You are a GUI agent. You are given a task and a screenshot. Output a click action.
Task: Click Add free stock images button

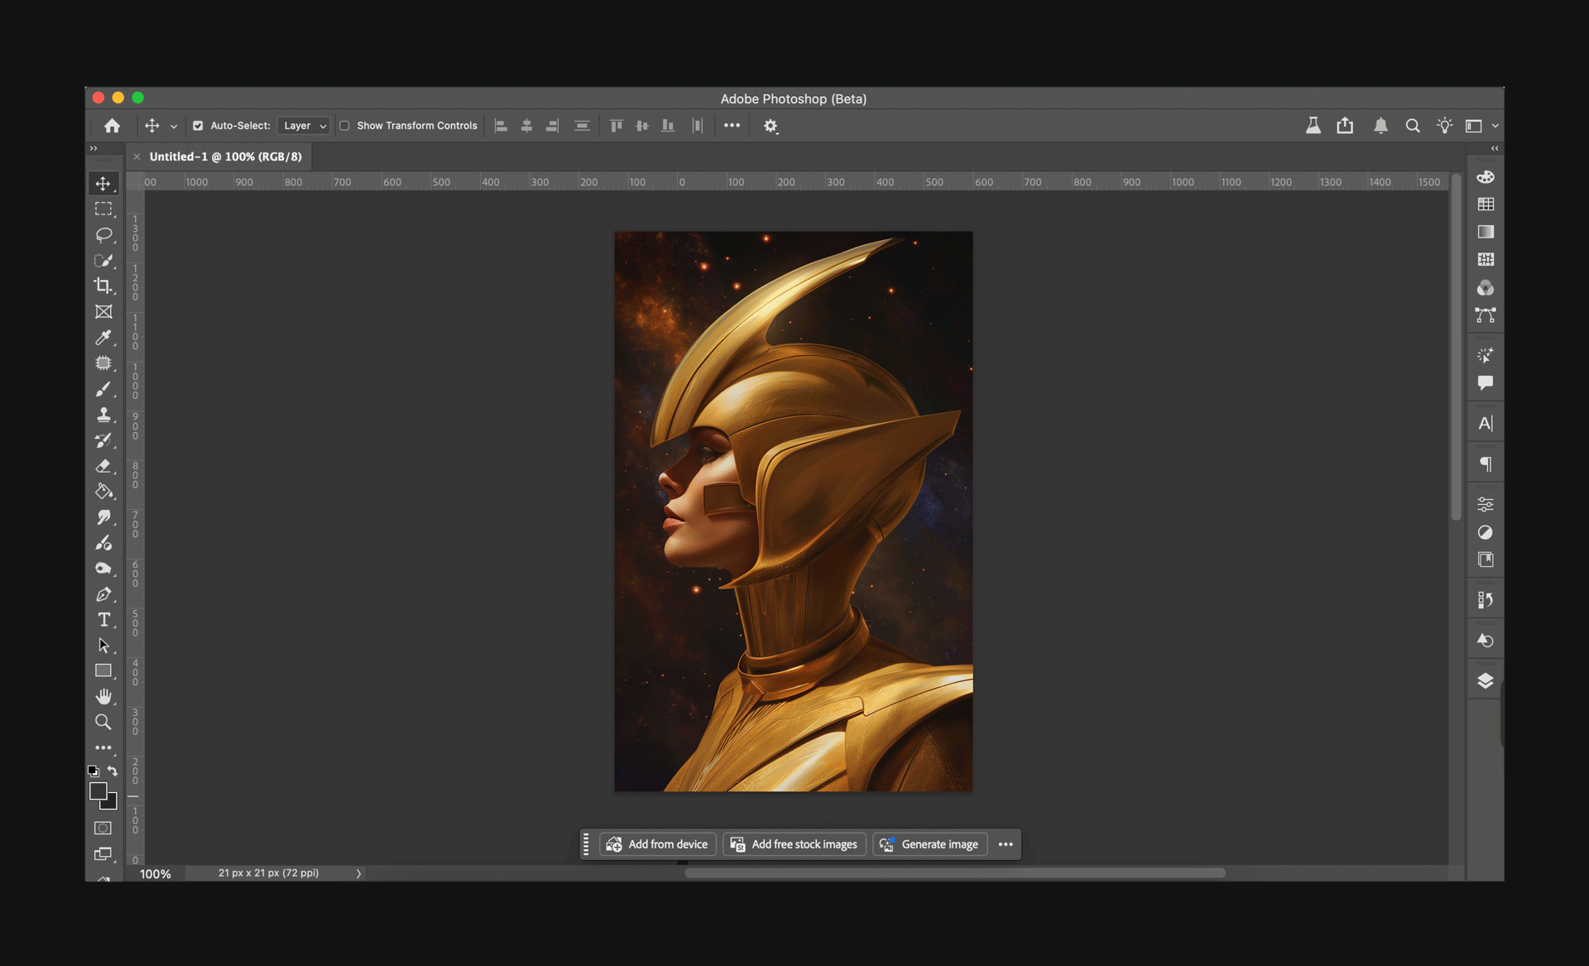[x=794, y=844]
